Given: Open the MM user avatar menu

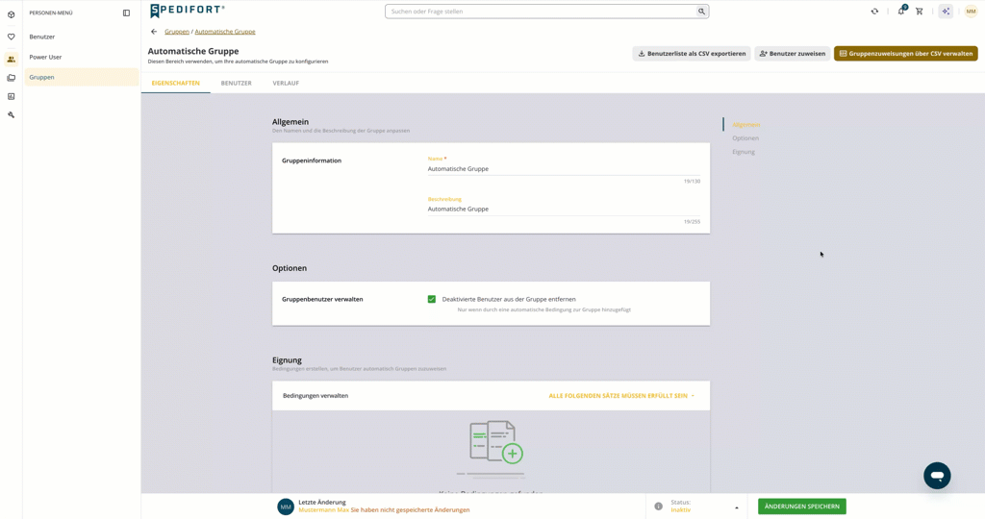Looking at the screenshot, I should 971,12.
